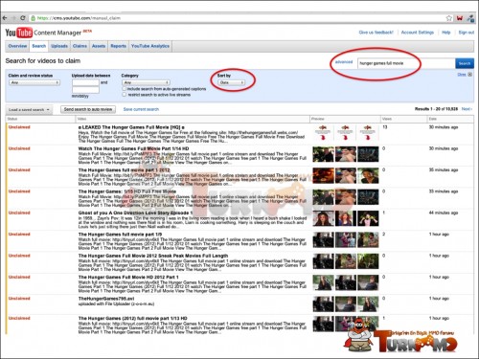
Task: Click Send search to auto review button
Action: pyautogui.click(x=88, y=109)
